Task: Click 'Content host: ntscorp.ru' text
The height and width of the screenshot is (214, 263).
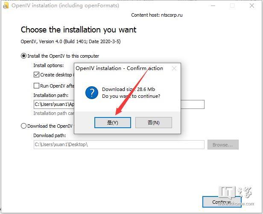Action: (x=157, y=15)
